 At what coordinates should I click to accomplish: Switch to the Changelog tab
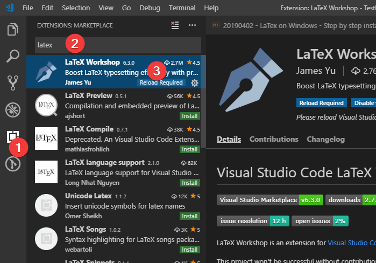325,139
